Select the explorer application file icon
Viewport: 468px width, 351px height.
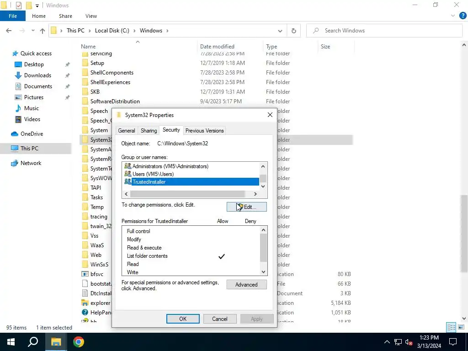pyautogui.click(x=85, y=303)
